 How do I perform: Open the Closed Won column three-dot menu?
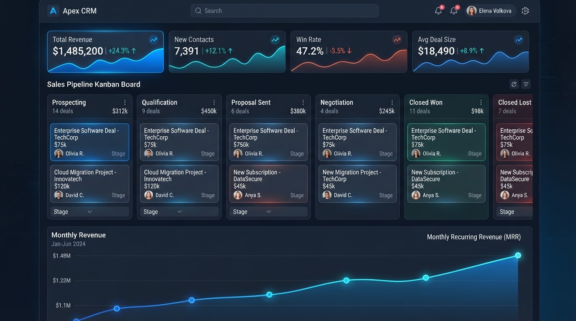click(x=481, y=102)
